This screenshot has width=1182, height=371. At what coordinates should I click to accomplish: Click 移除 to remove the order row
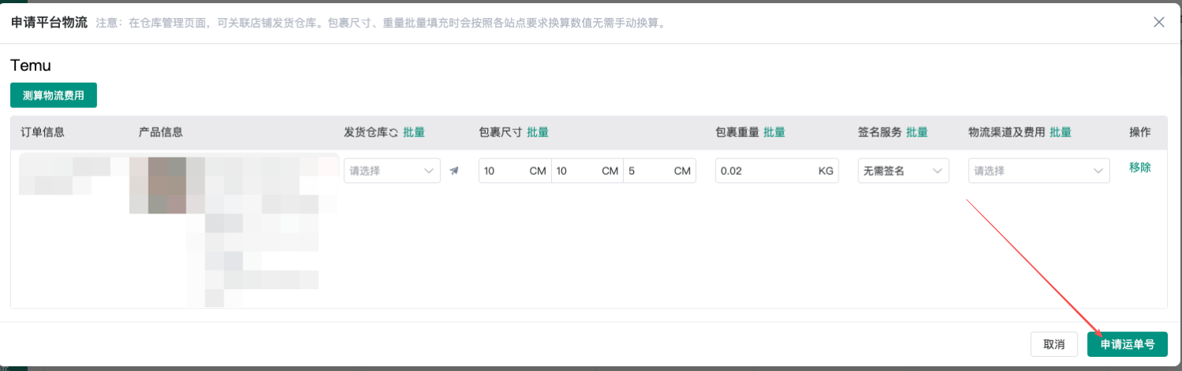click(x=1140, y=168)
